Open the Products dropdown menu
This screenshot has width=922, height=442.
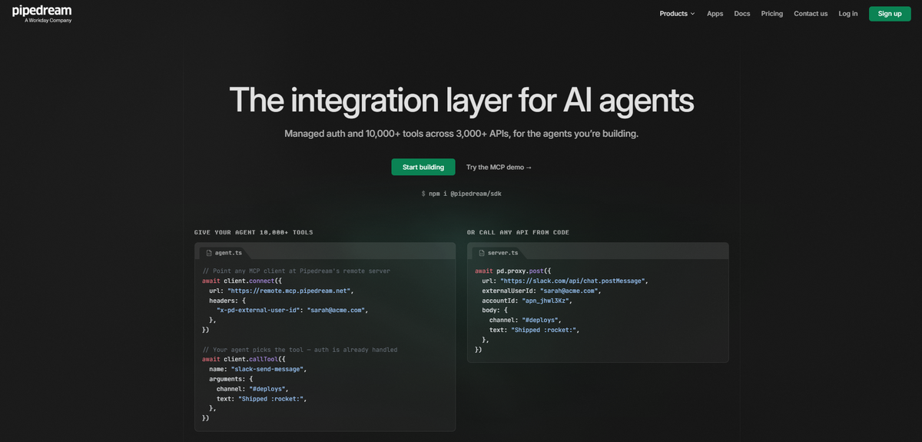point(677,14)
